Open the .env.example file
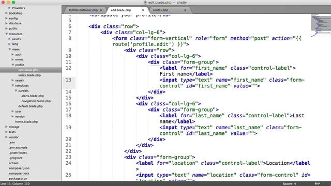Screen dimensions: 331x186 click(x=18, y=148)
